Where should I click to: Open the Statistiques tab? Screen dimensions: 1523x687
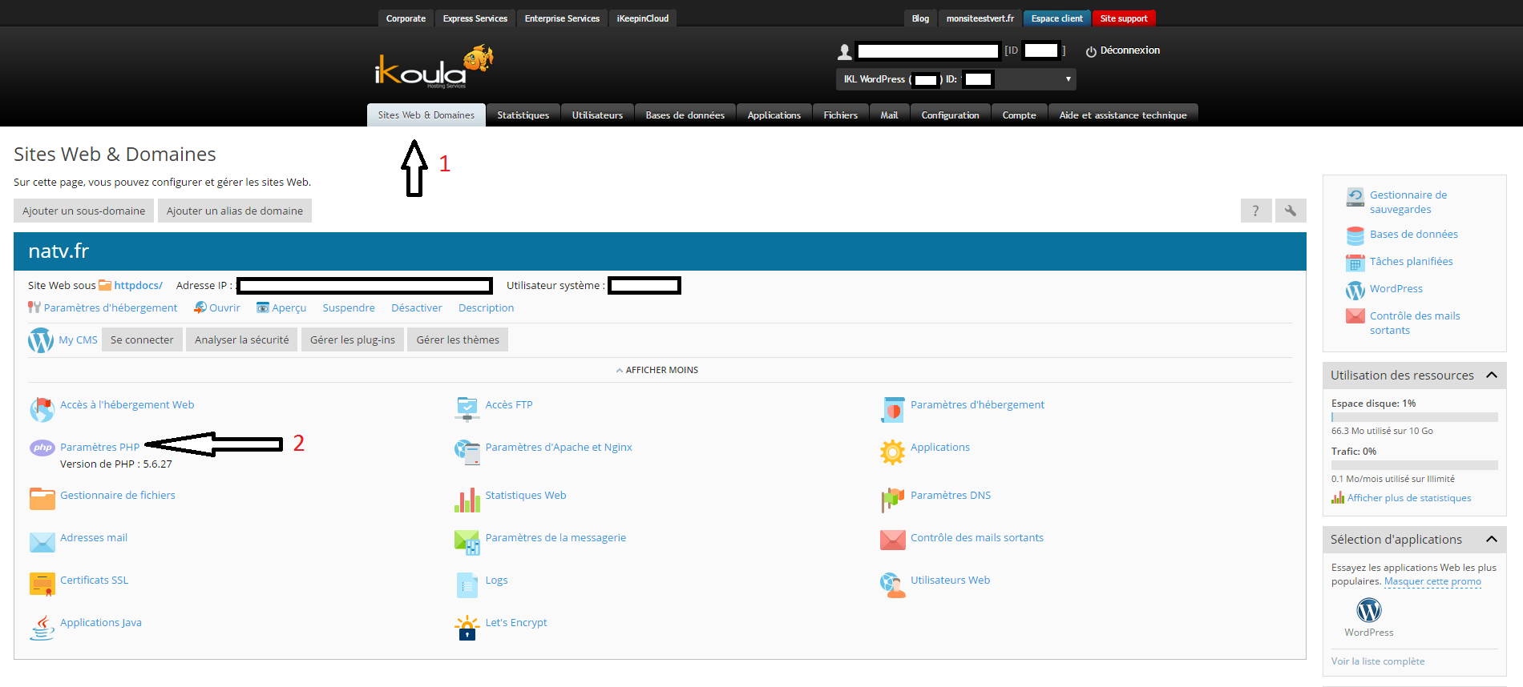pos(523,115)
